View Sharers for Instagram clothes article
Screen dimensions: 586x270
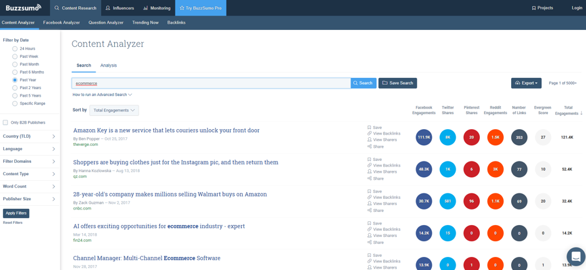(384, 171)
